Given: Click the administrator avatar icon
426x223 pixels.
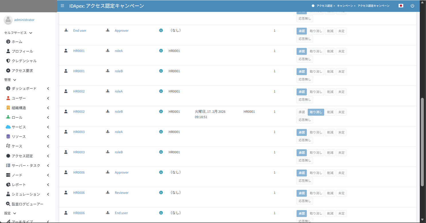Looking at the screenshot, I should tap(8, 20).
